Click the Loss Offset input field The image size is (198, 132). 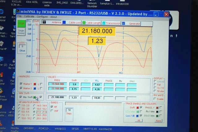coord(22,47)
